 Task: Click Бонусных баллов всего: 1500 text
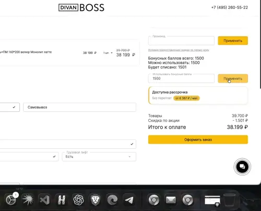click(x=176, y=58)
